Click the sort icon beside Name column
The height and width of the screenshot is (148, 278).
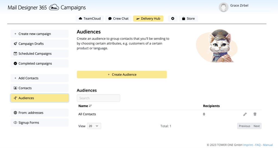pyautogui.click(x=90, y=106)
